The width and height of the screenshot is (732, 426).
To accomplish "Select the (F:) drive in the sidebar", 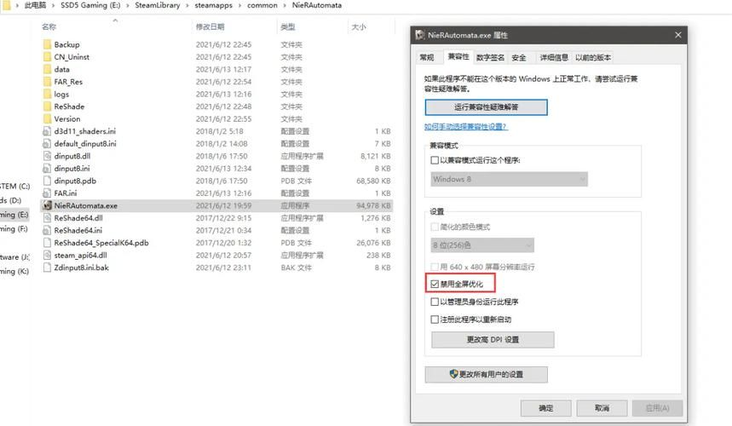I will pyautogui.click(x=14, y=228).
